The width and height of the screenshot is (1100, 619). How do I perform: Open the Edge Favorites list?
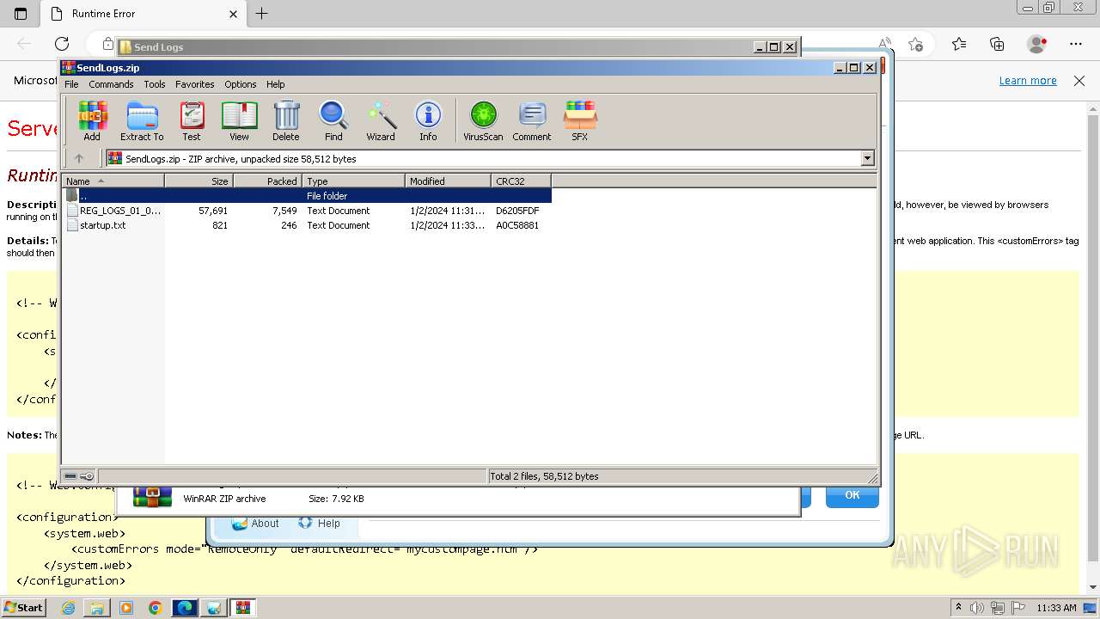tap(959, 44)
